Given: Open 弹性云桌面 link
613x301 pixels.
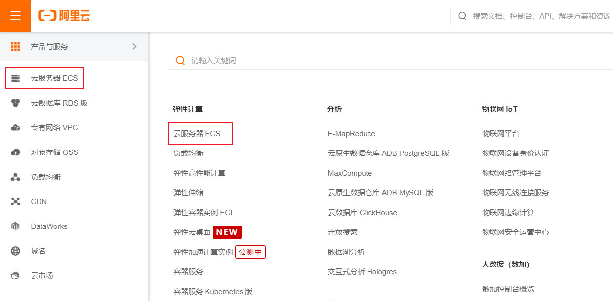Looking at the screenshot, I should tap(192, 232).
